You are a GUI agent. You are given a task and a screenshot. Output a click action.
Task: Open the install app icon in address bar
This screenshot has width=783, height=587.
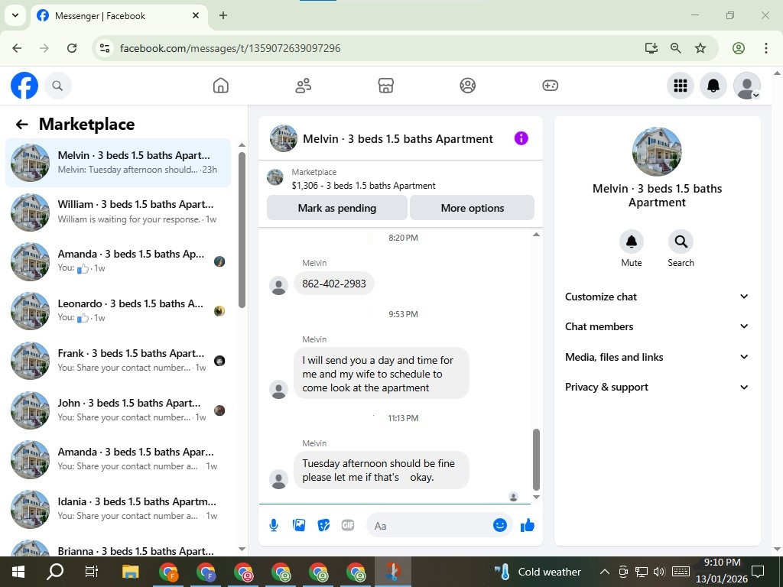point(651,48)
